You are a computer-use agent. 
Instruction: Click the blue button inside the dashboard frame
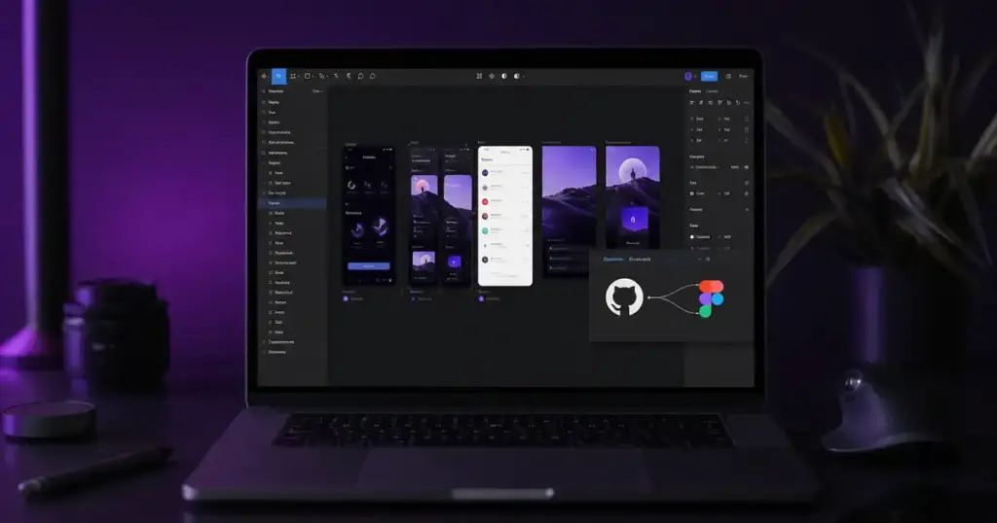[369, 266]
